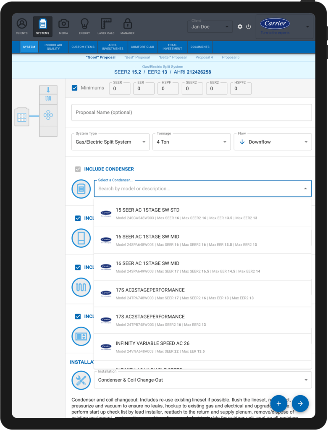The height and width of the screenshot is (430, 328).
Task: Select the Proposal 5 link
Action: click(231, 57)
